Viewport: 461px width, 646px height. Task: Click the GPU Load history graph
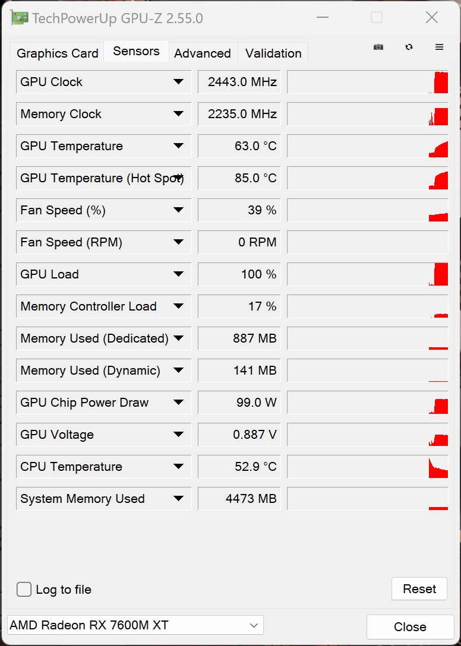coord(367,274)
